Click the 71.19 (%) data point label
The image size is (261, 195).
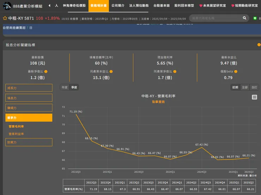coord(76,112)
